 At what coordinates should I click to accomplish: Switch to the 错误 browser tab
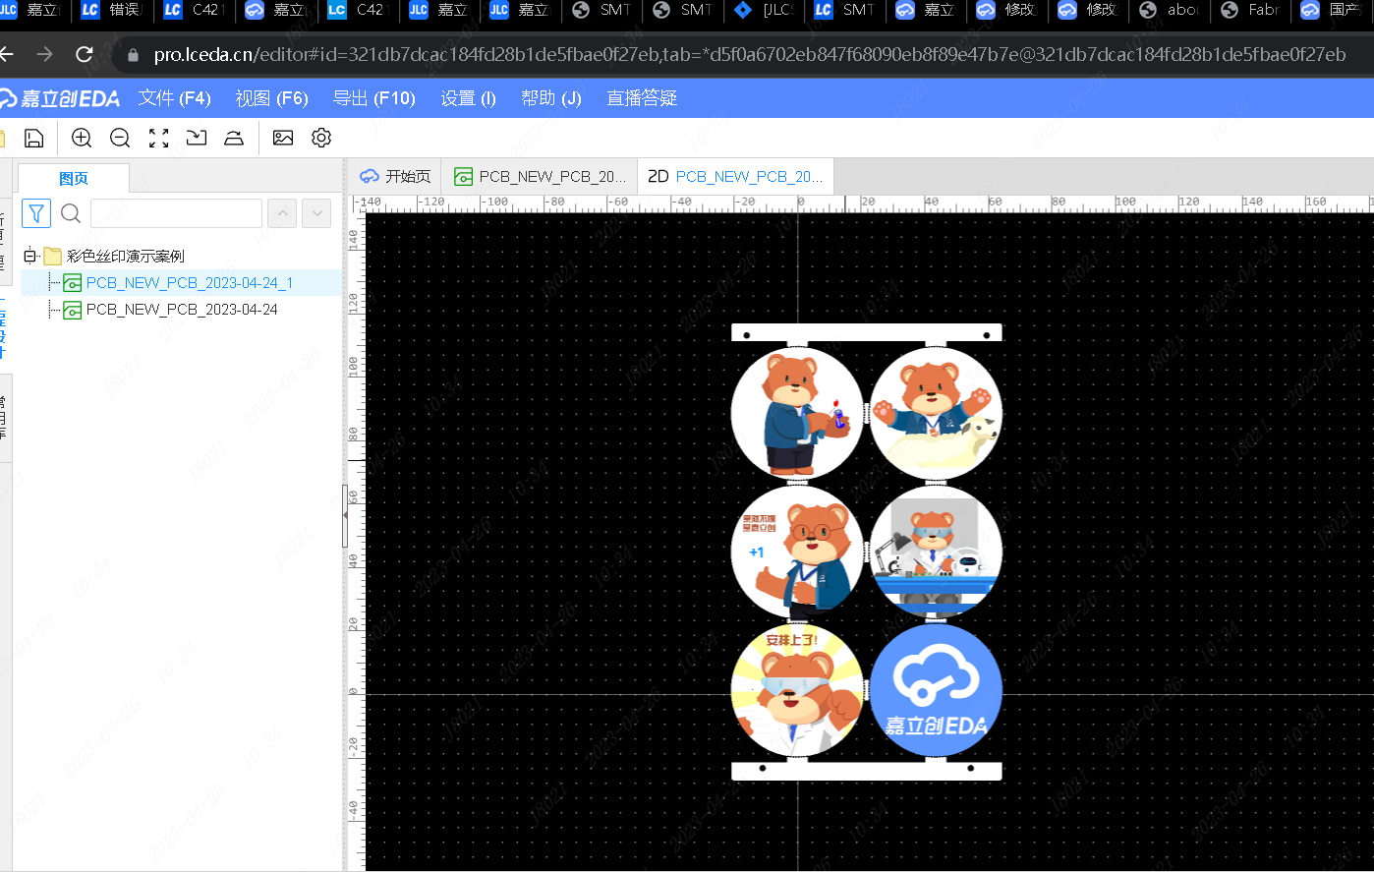(x=112, y=10)
